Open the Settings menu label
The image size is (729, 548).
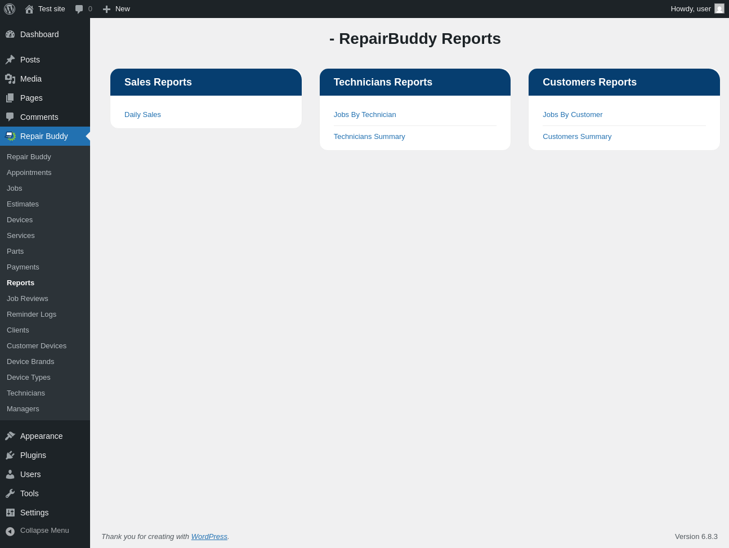click(34, 513)
